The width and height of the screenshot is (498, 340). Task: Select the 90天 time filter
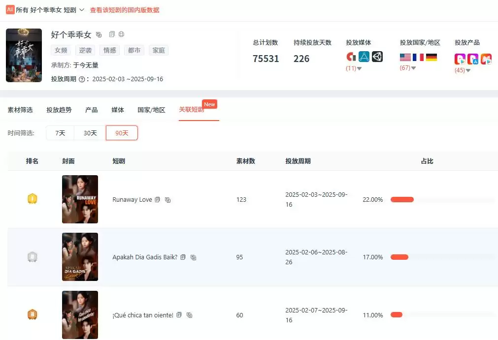pyautogui.click(x=122, y=133)
